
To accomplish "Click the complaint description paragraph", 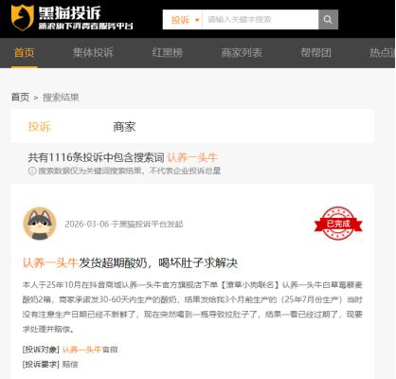I will pos(192,307).
